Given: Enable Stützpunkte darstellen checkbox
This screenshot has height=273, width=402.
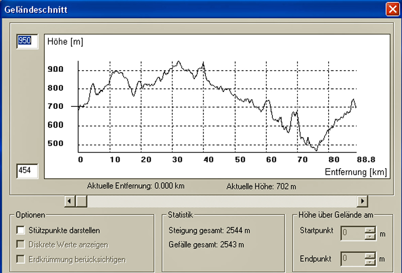Looking at the screenshot, I should coord(21,230).
